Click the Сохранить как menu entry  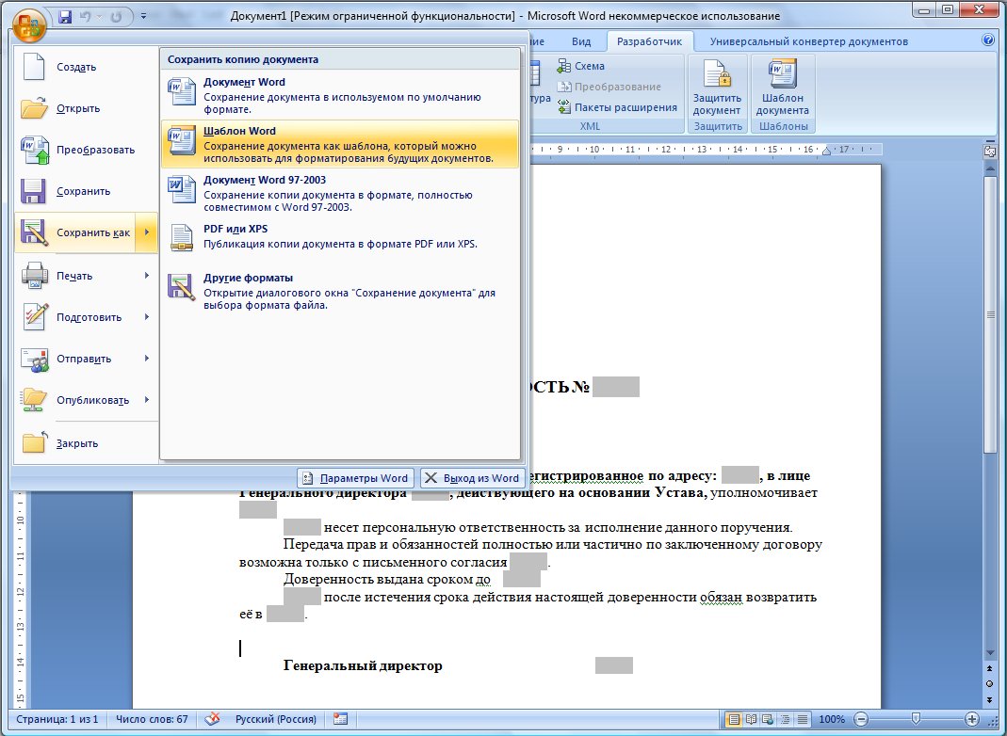coord(75,232)
